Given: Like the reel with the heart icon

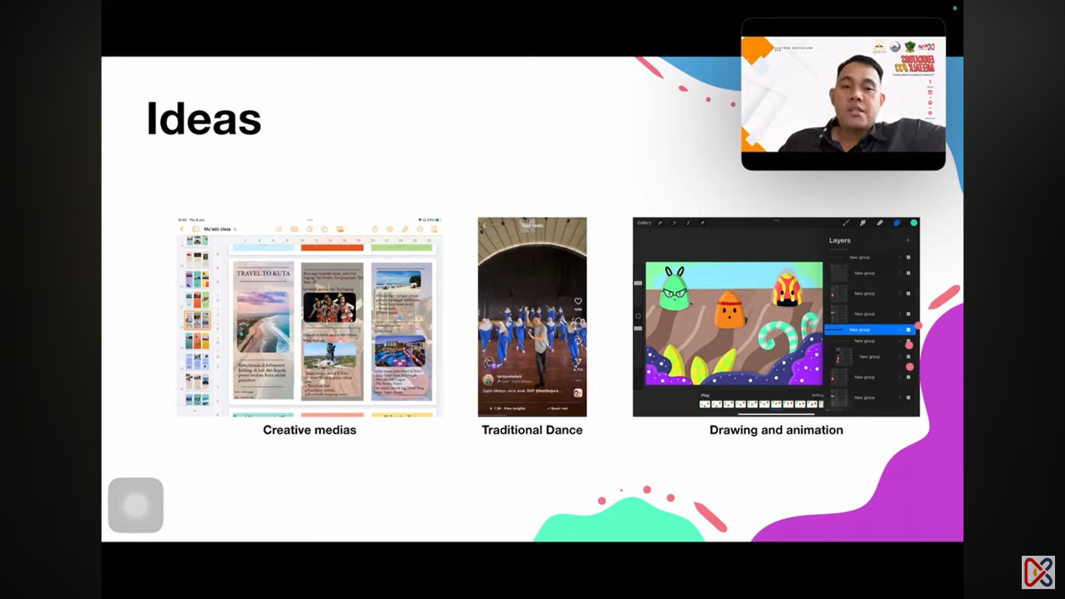Looking at the screenshot, I should [578, 301].
